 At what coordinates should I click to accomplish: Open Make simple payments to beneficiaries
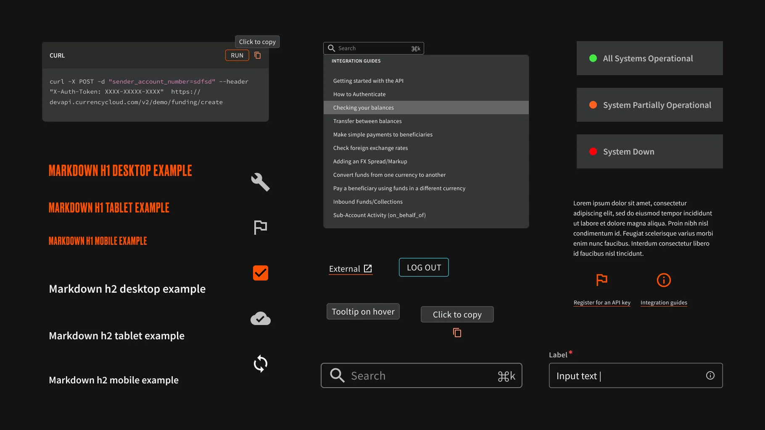(x=426, y=134)
